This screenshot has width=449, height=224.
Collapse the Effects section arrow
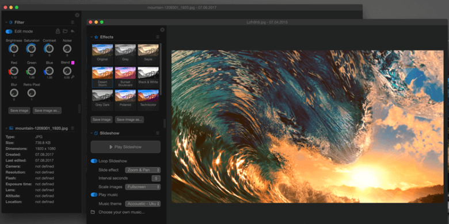pos(92,37)
